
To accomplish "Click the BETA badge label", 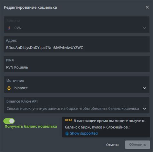I will pyautogui.click(x=69, y=120).
